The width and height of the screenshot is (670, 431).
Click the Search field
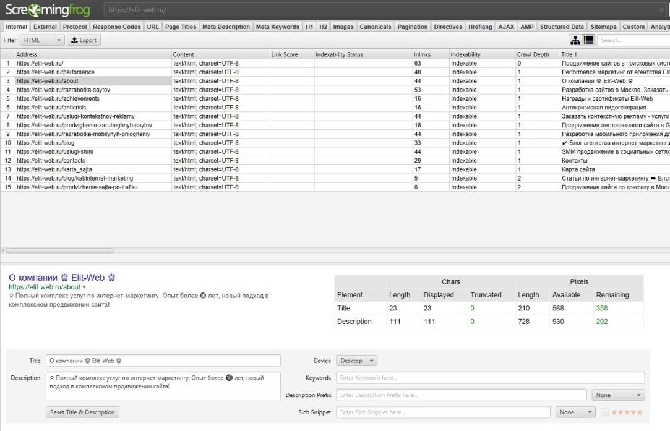633,40
